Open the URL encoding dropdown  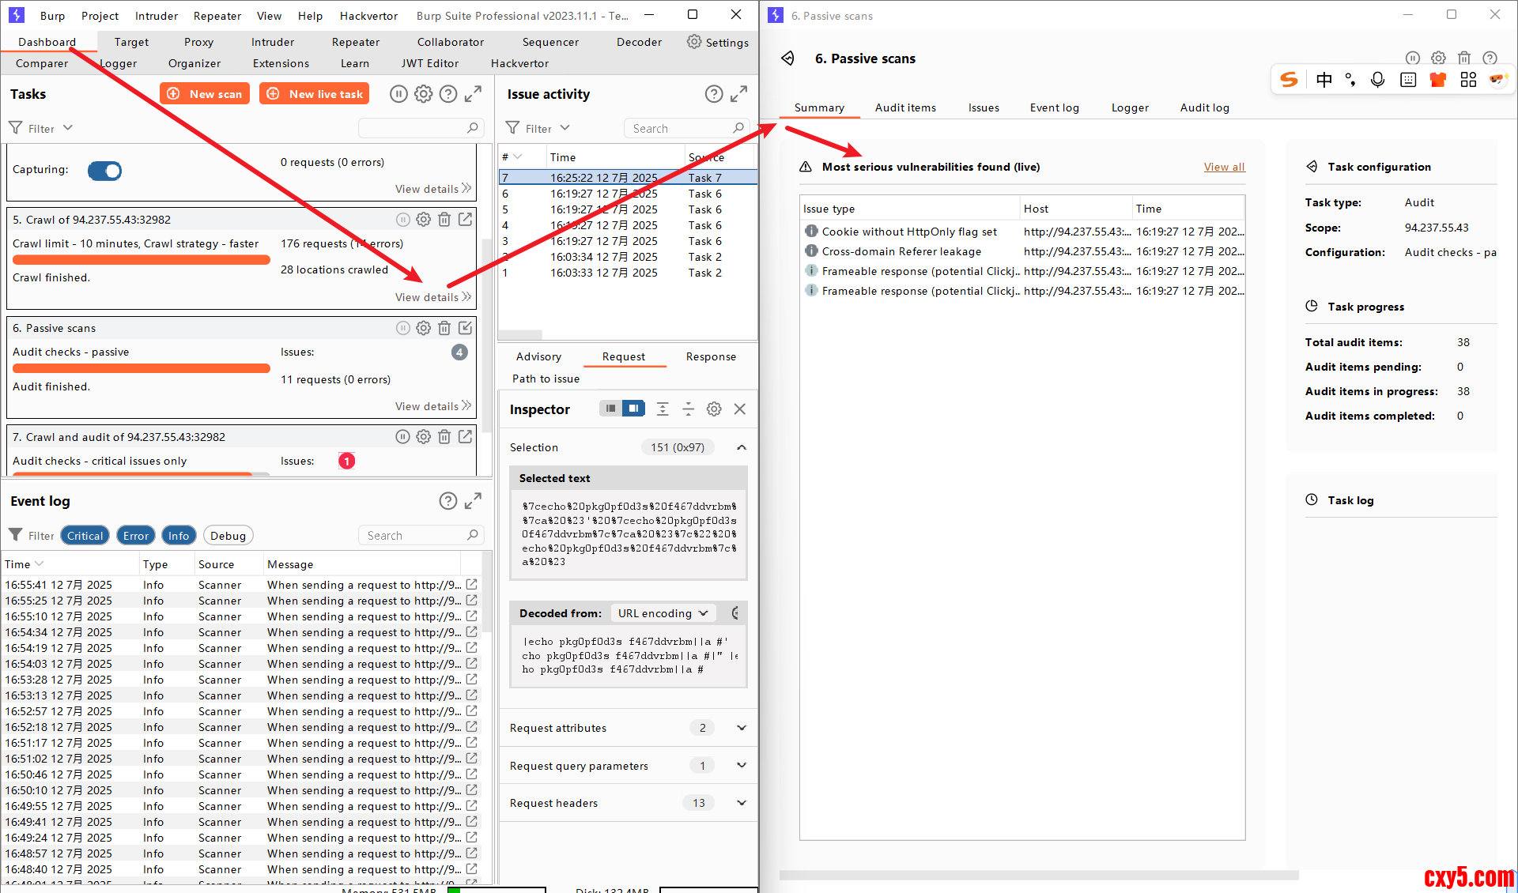(663, 613)
